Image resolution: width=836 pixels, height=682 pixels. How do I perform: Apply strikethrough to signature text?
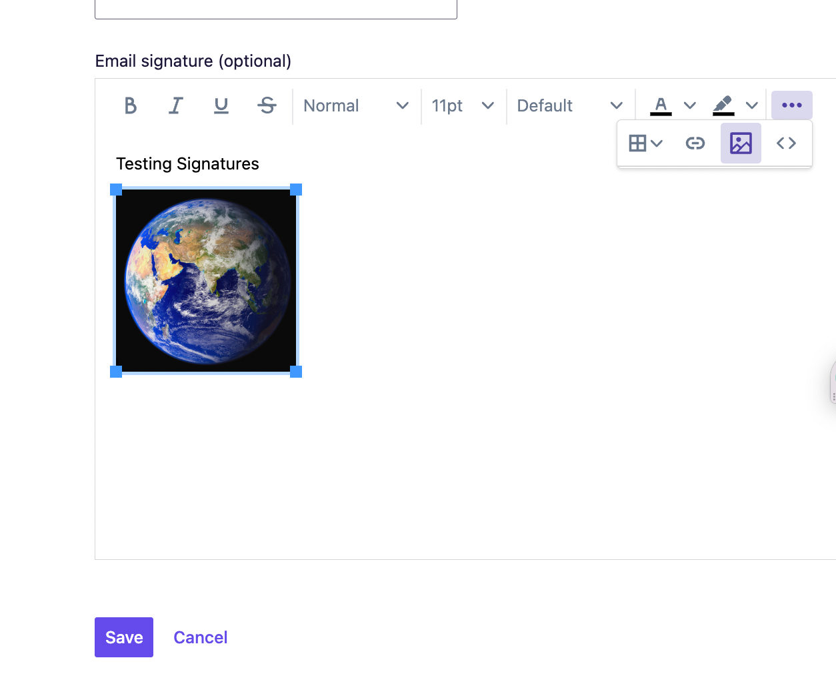tap(267, 105)
